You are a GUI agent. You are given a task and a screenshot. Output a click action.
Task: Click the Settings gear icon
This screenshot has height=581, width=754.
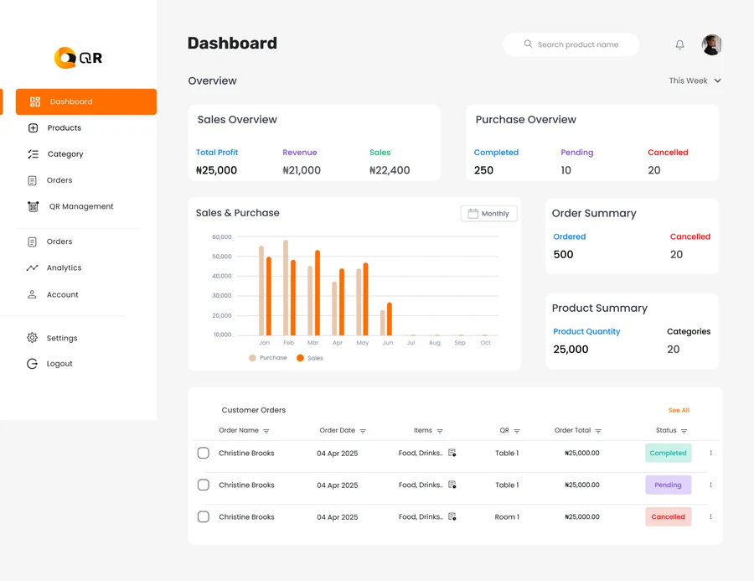coord(32,338)
